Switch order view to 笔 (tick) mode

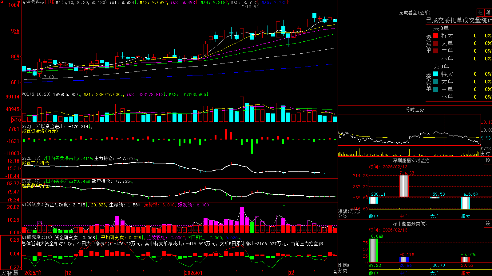coord(488,12)
